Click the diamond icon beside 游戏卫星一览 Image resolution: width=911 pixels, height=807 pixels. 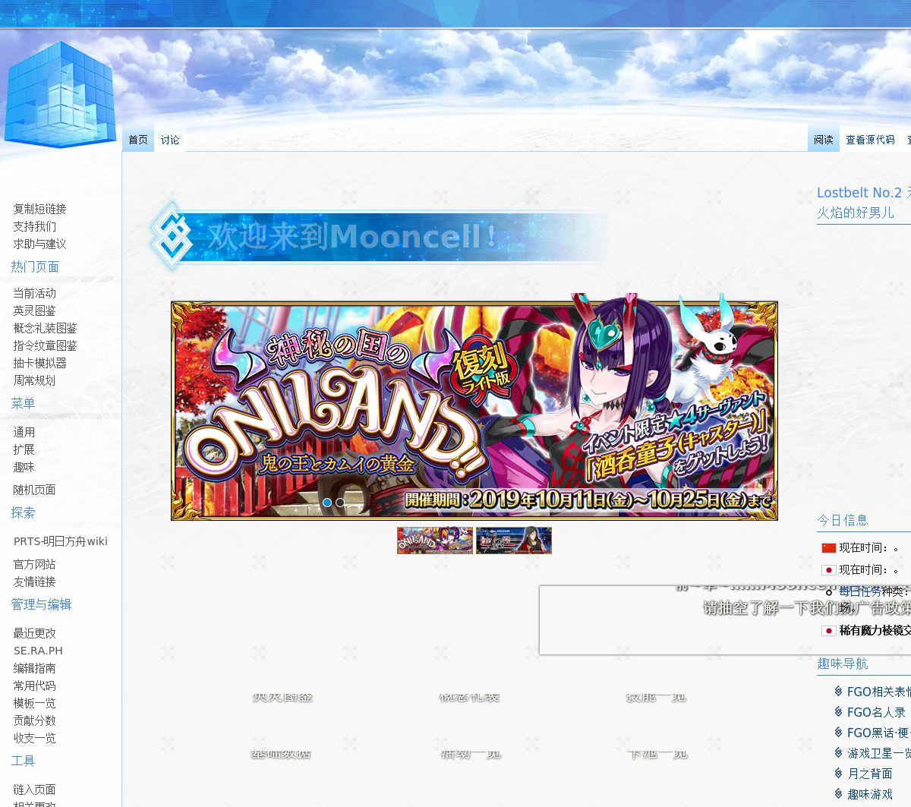point(838,752)
